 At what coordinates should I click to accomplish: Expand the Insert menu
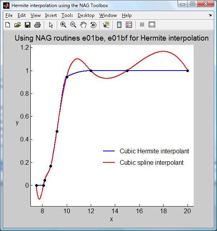click(51, 15)
